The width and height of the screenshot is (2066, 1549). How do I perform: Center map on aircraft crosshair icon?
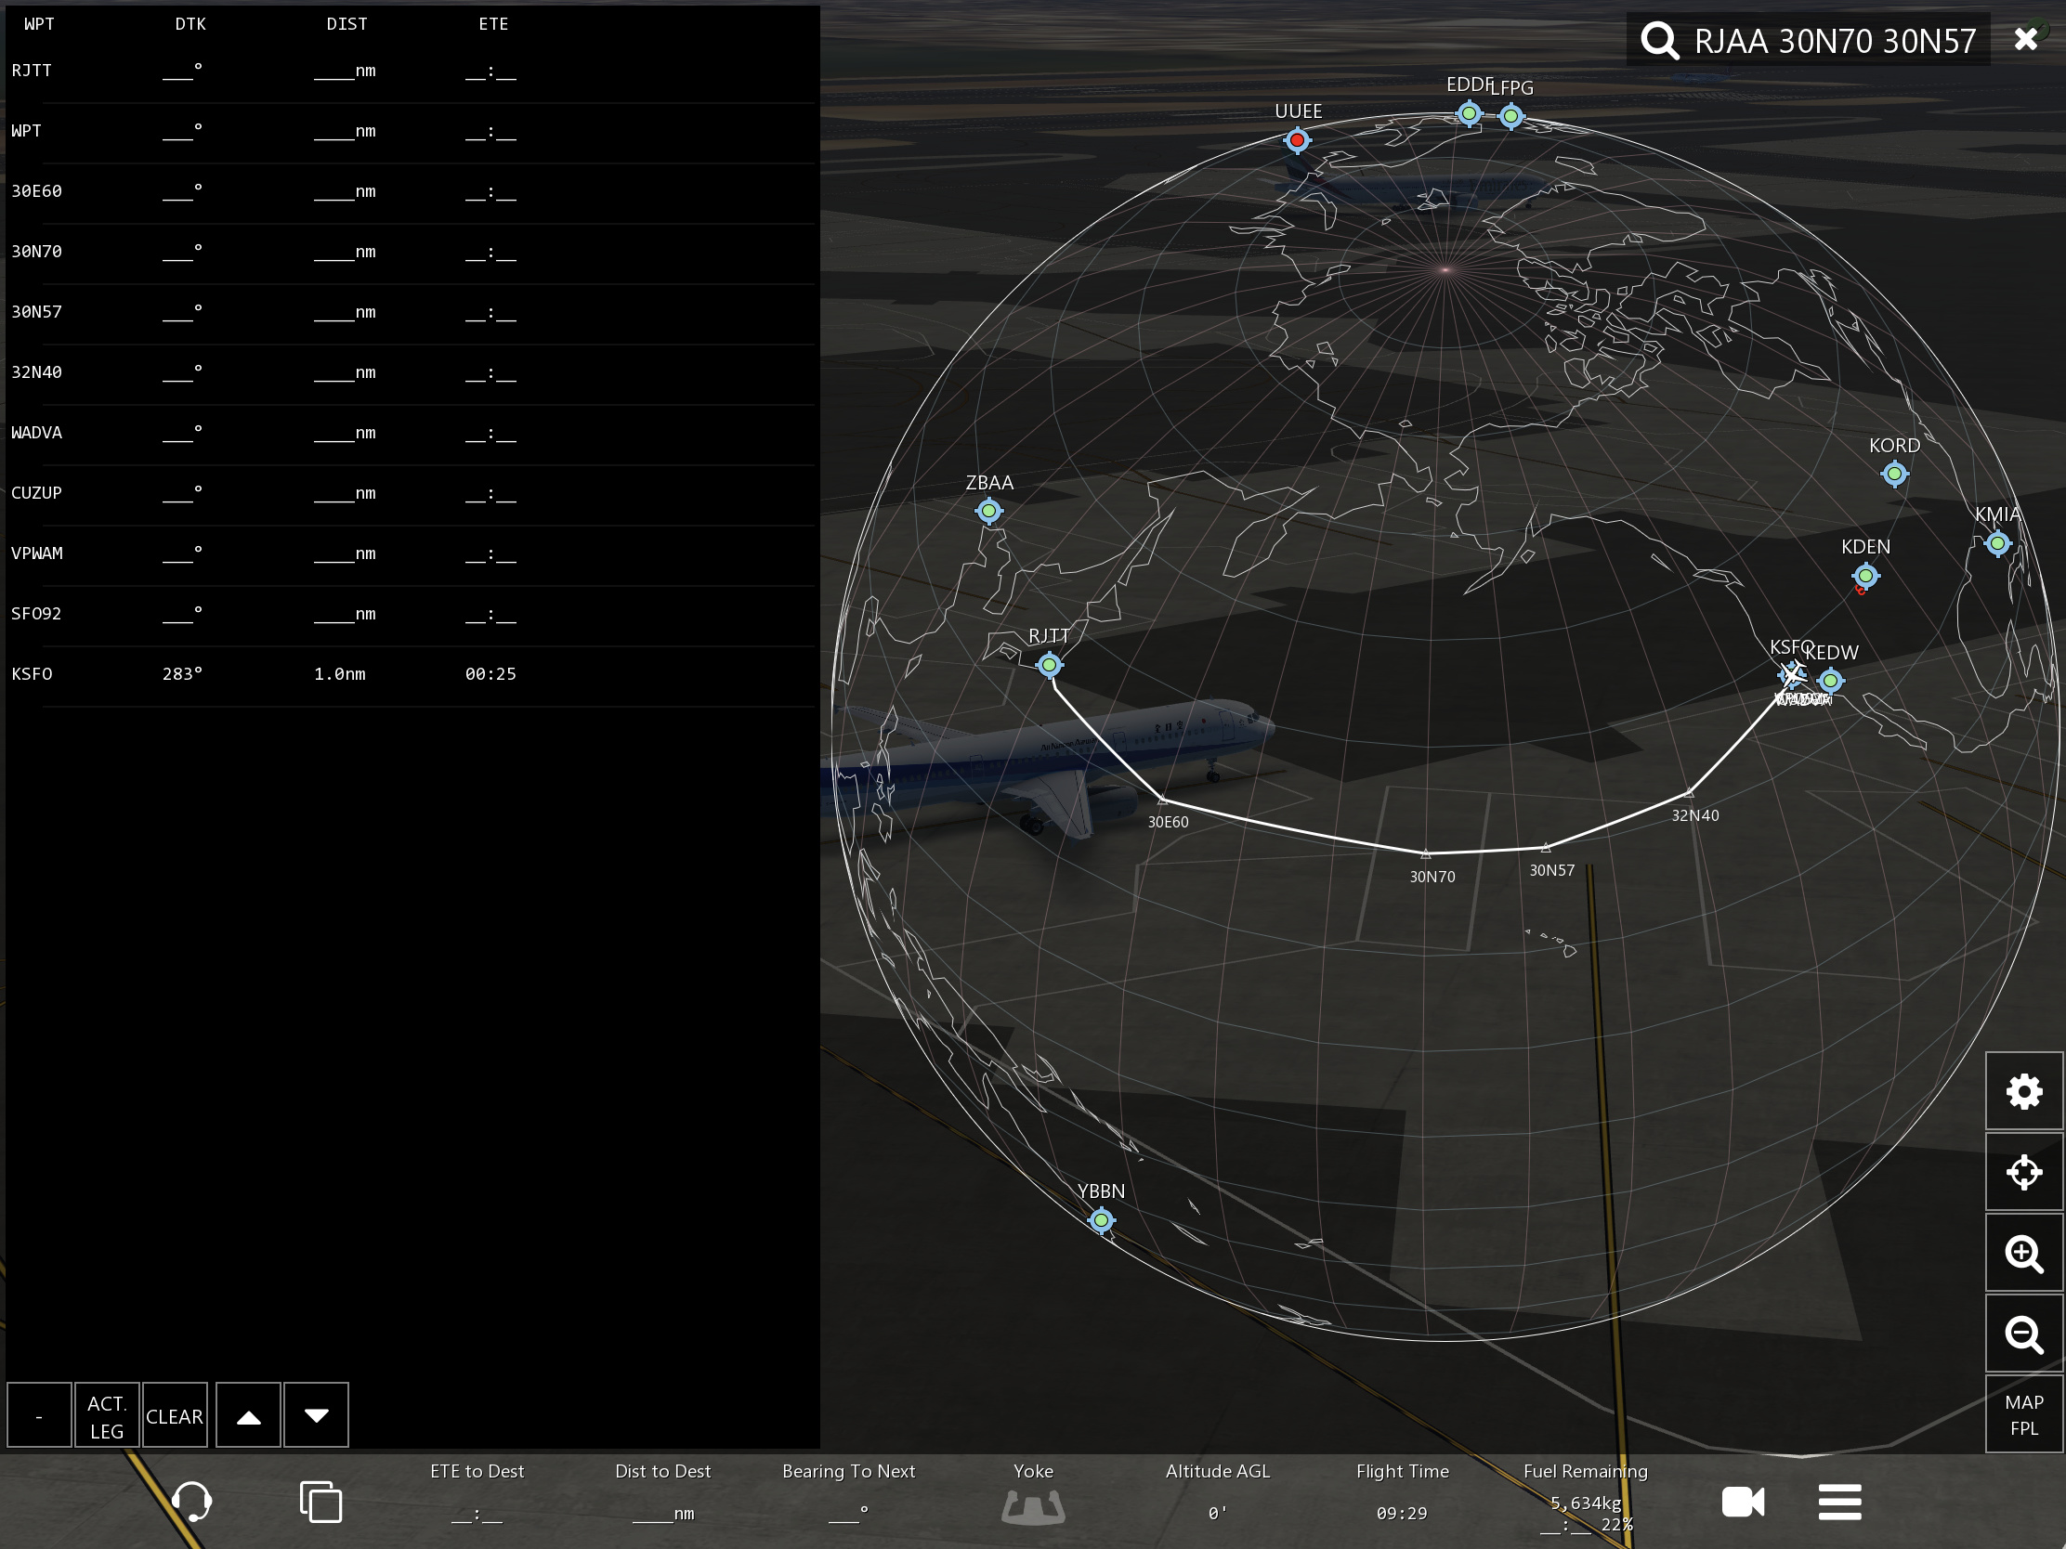[2023, 1172]
